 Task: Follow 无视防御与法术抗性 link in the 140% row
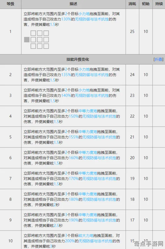92,96
